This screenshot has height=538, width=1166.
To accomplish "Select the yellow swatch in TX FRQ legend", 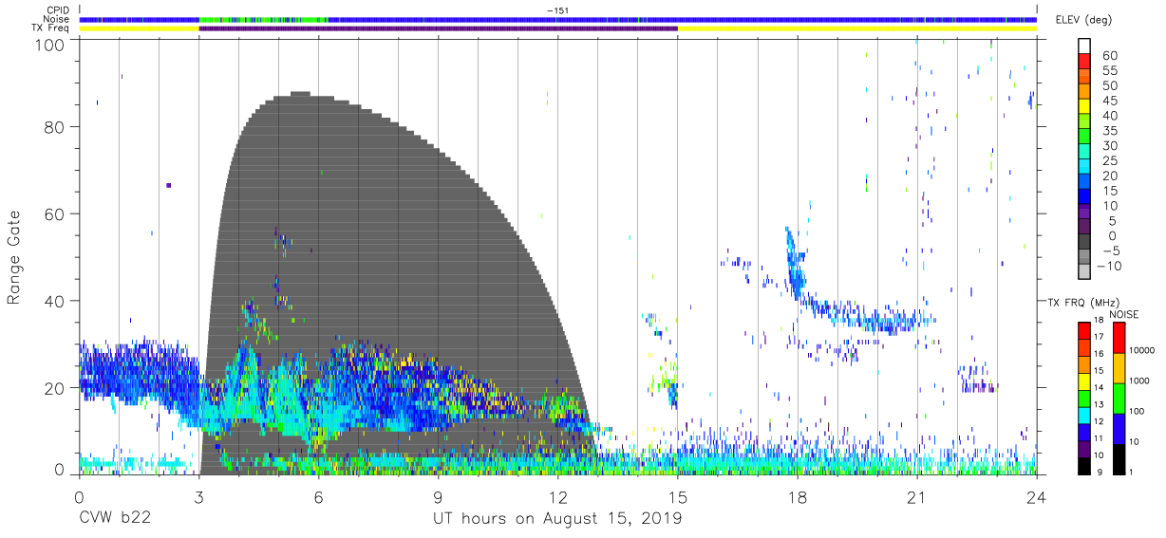I will tap(1085, 380).
